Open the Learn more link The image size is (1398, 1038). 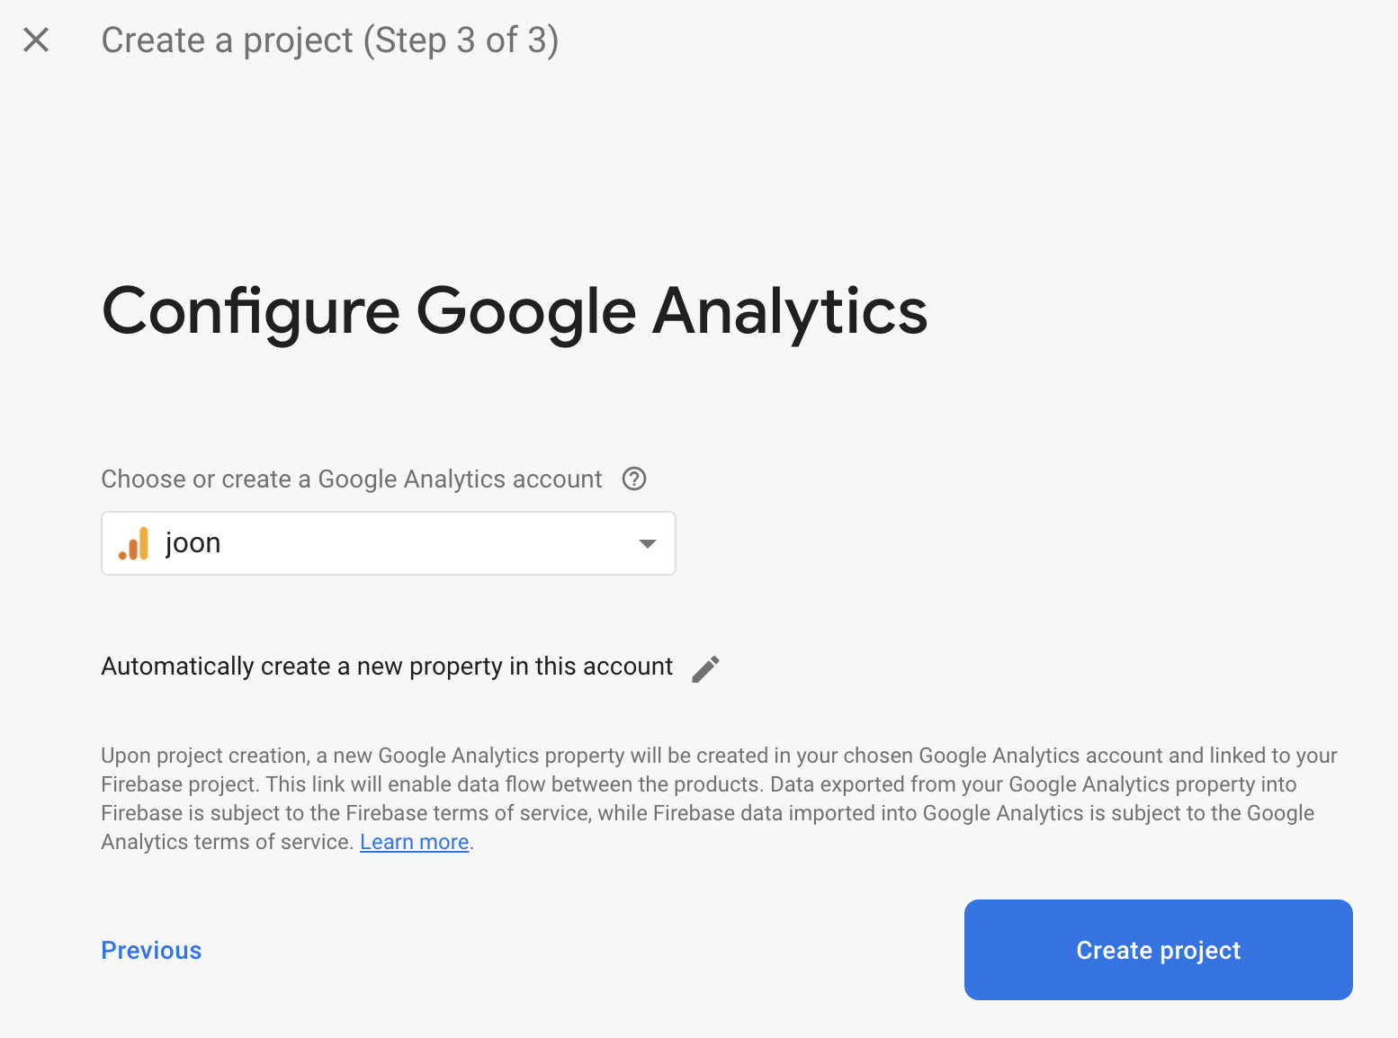pos(414,842)
